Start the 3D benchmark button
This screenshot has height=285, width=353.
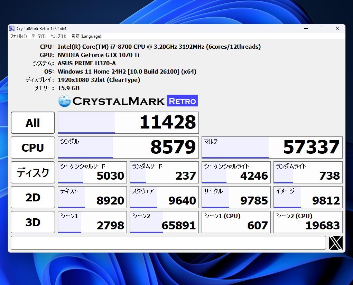[x=33, y=222]
